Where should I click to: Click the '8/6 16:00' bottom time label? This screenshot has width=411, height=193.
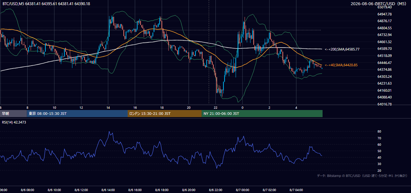coord(135,190)
